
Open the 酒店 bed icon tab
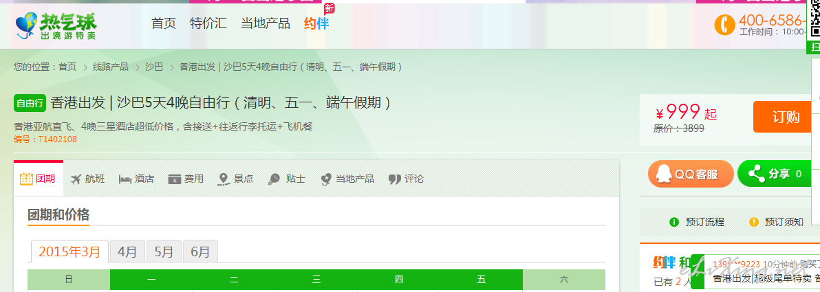(x=136, y=179)
